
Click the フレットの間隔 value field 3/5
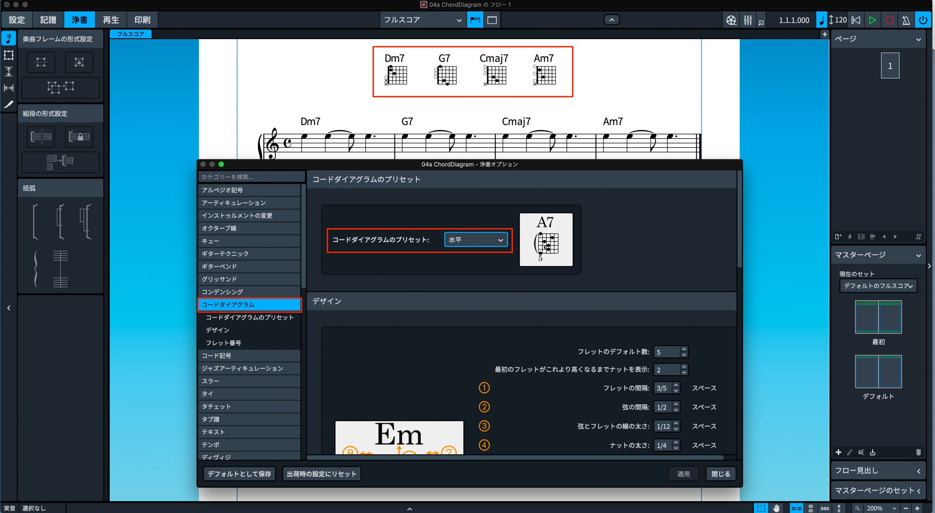click(663, 388)
